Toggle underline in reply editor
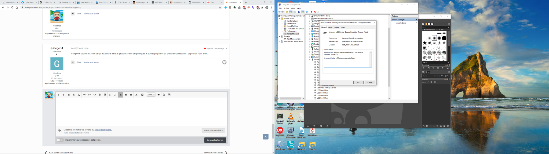The height and width of the screenshot is (154, 549). pos(69,95)
